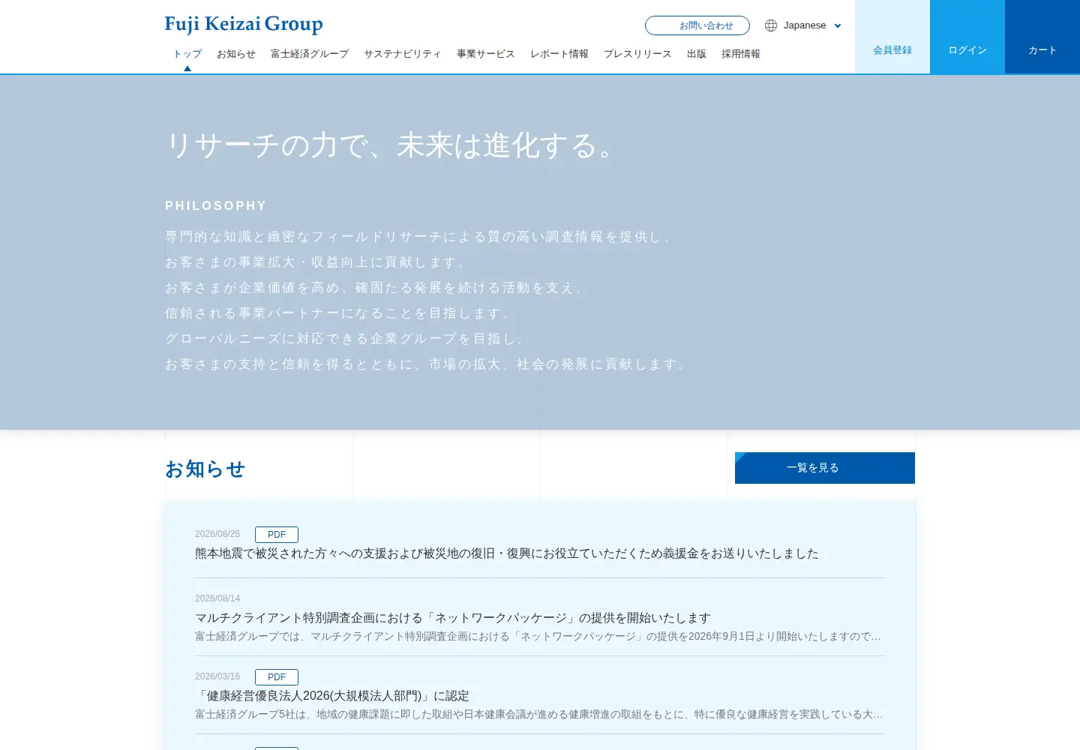
Task: Open サステナビリティ in navigation
Action: point(403,54)
